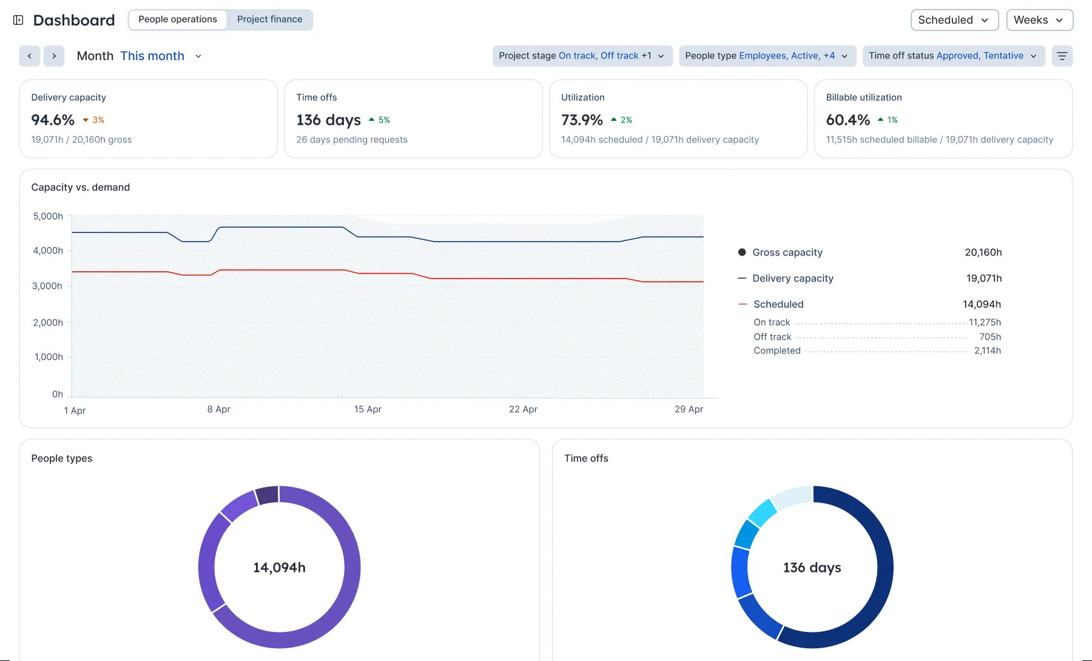Viewport: 1092px width, 661px height.
Task: Click the People types panel heading
Action: click(62, 458)
